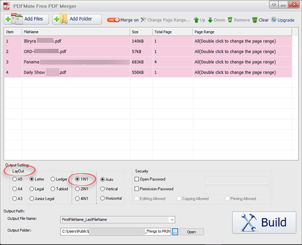Clear the file list
This screenshot has height=245, width=302.
pos(260,20)
